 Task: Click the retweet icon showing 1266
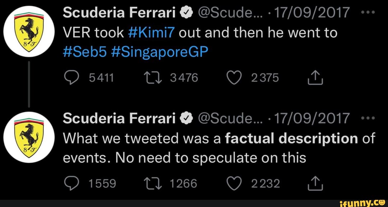point(153,183)
